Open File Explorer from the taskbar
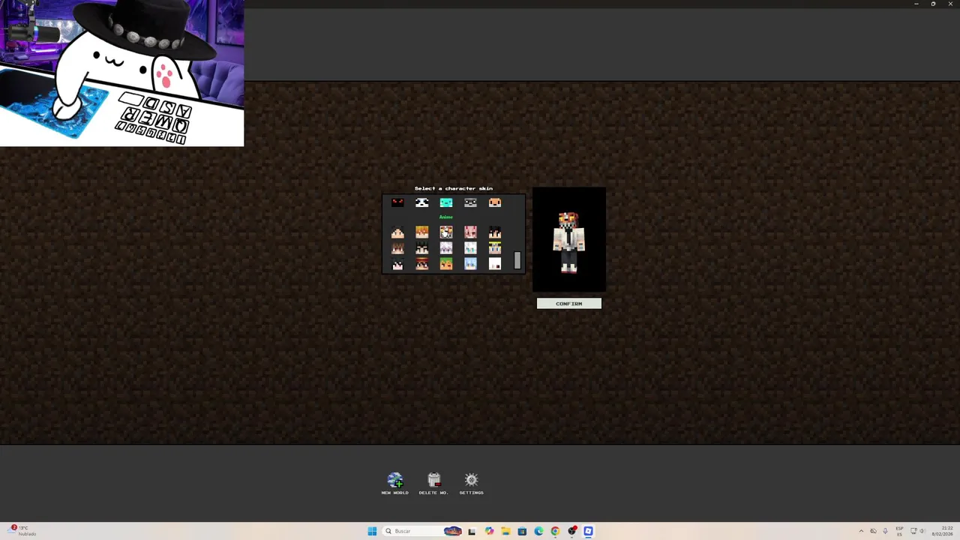Viewport: 960px width, 540px height. tap(506, 531)
